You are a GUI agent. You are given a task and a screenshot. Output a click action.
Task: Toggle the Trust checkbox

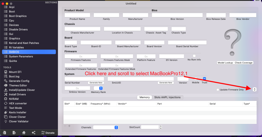[x=204, y=79]
